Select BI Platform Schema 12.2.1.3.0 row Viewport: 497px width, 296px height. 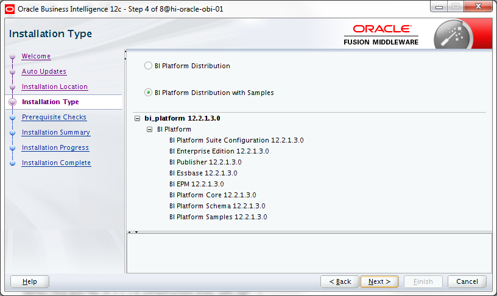[217, 206]
